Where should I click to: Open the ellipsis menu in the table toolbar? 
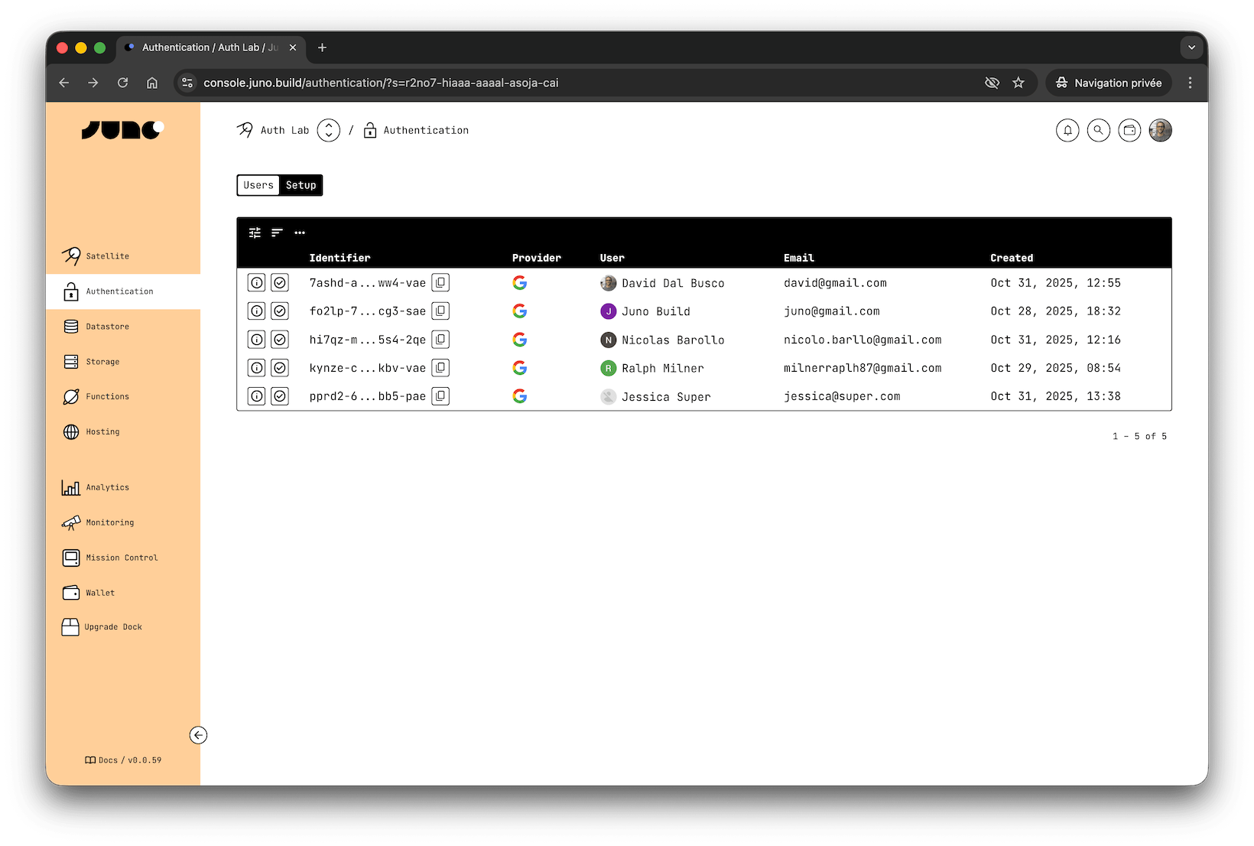click(x=299, y=233)
